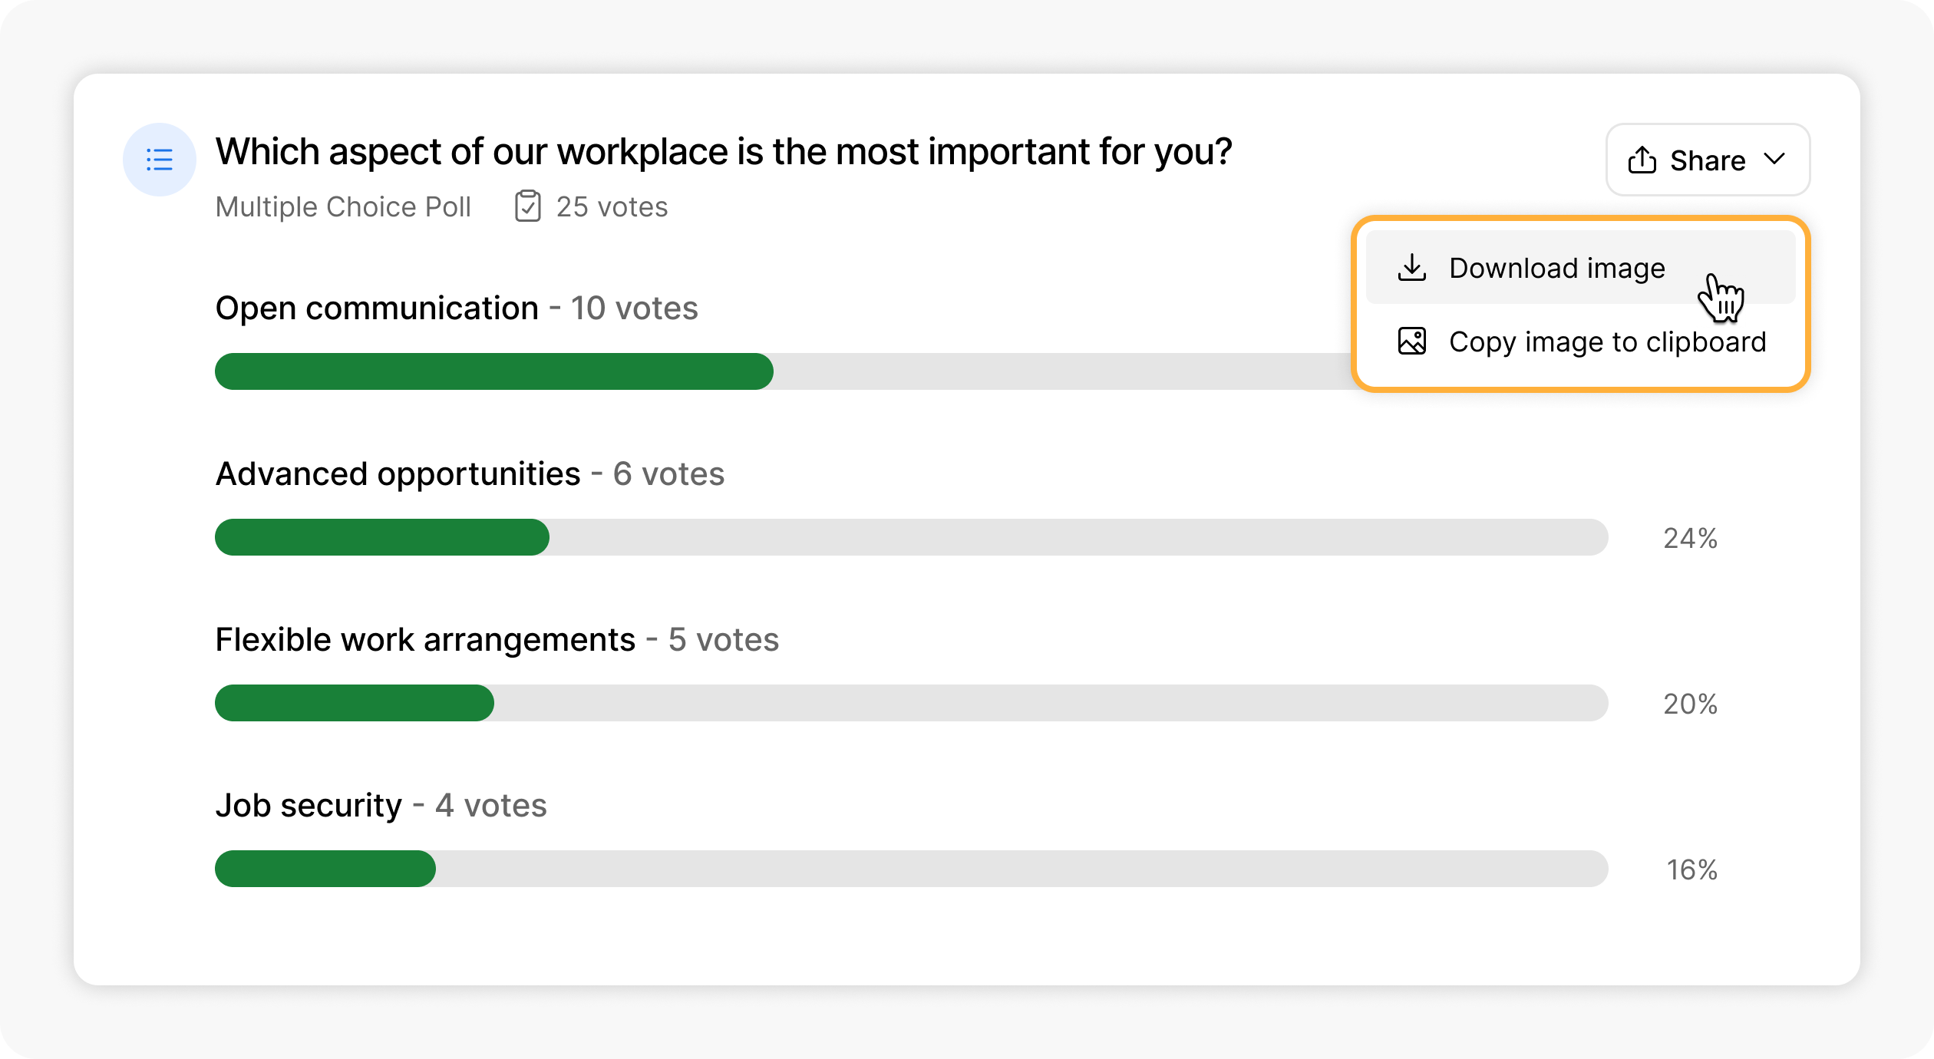Select the Job security option label
The height and width of the screenshot is (1059, 1934).
tap(309, 806)
